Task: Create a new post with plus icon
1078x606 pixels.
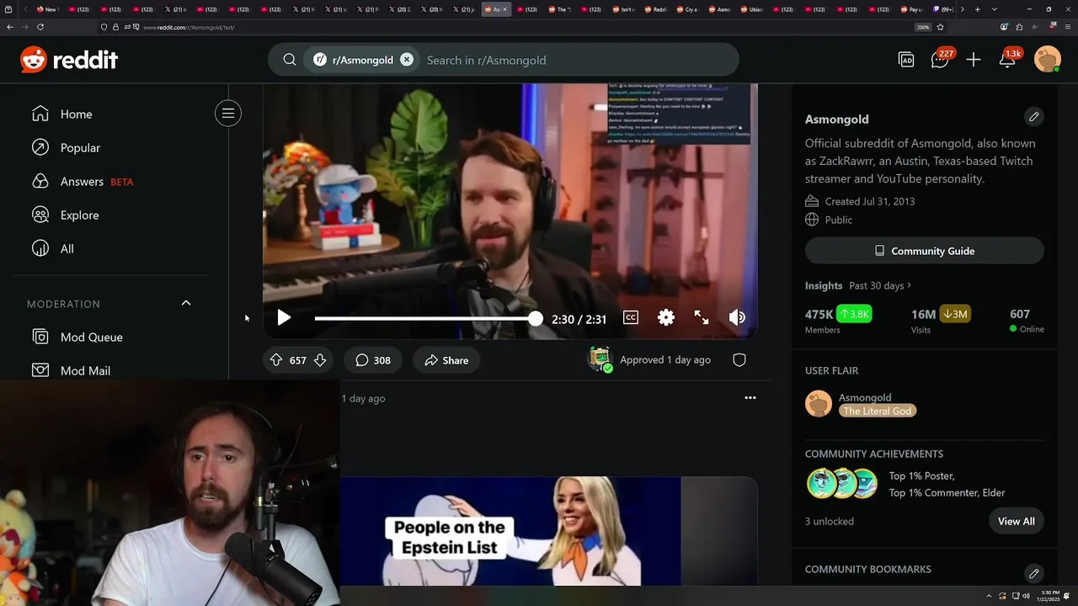Action: 974,60
